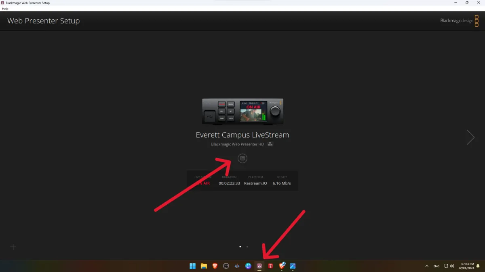
Task: Click the ON AIR live status text
Action: pos(202,183)
